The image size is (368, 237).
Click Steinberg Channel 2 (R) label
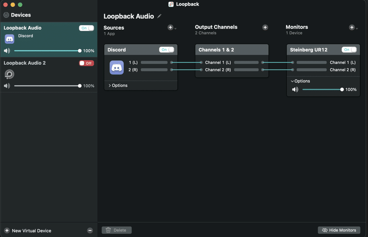point(343,70)
